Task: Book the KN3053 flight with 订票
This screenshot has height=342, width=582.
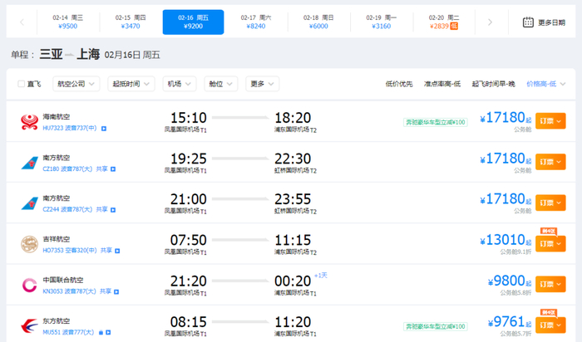Action: (x=550, y=284)
